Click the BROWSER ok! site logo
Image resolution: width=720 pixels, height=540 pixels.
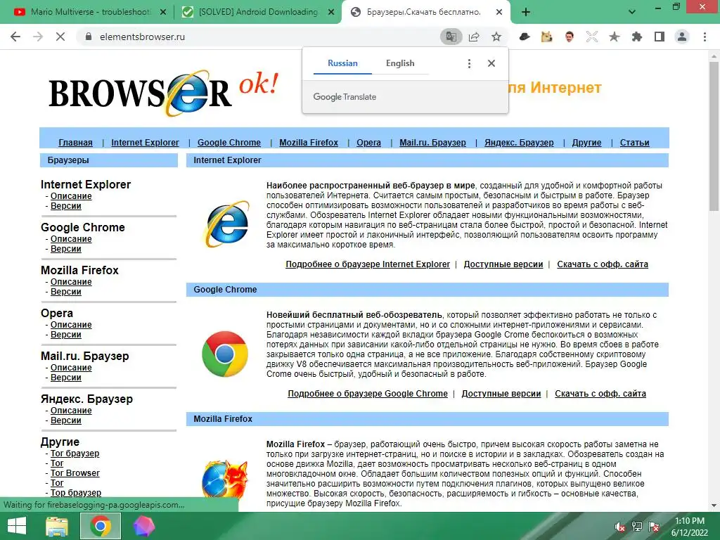click(x=163, y=92)
